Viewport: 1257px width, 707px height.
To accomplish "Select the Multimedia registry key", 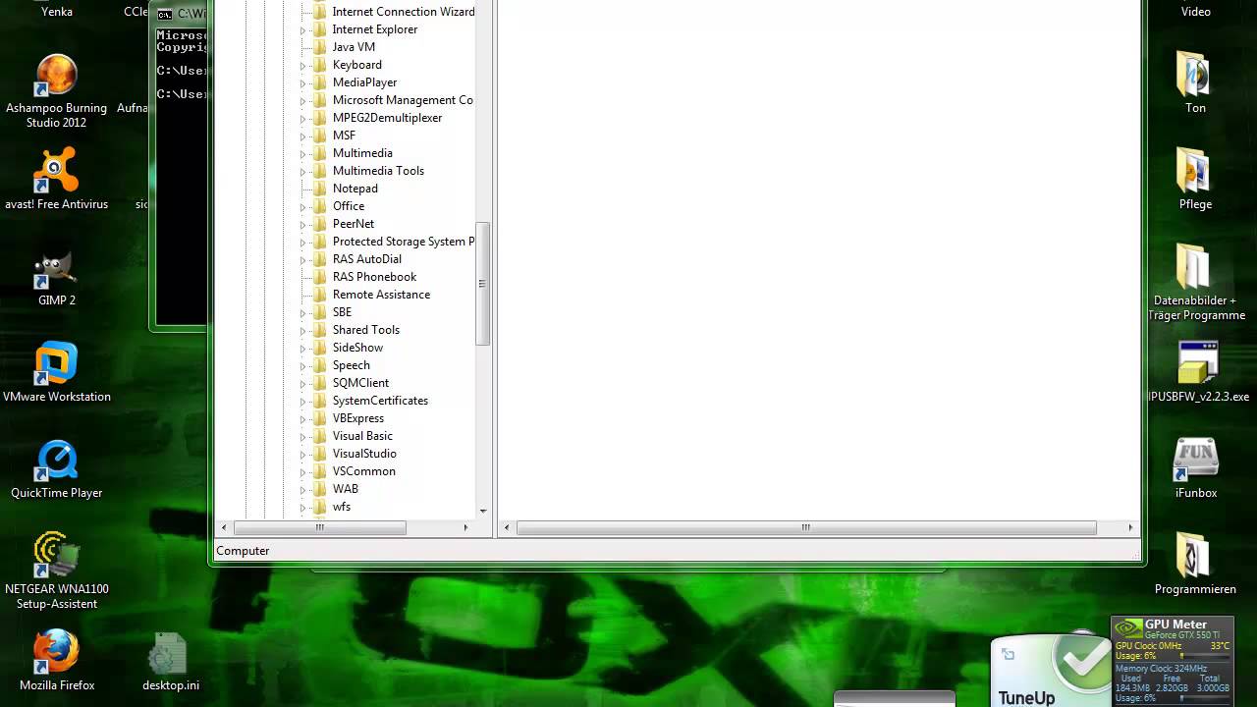I will pyautogui.click(x=362, y=153).
